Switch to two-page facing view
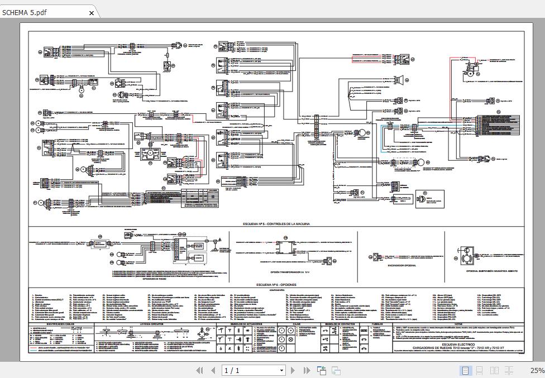Screen dimensions: 545x378 [x=494, y=370]
